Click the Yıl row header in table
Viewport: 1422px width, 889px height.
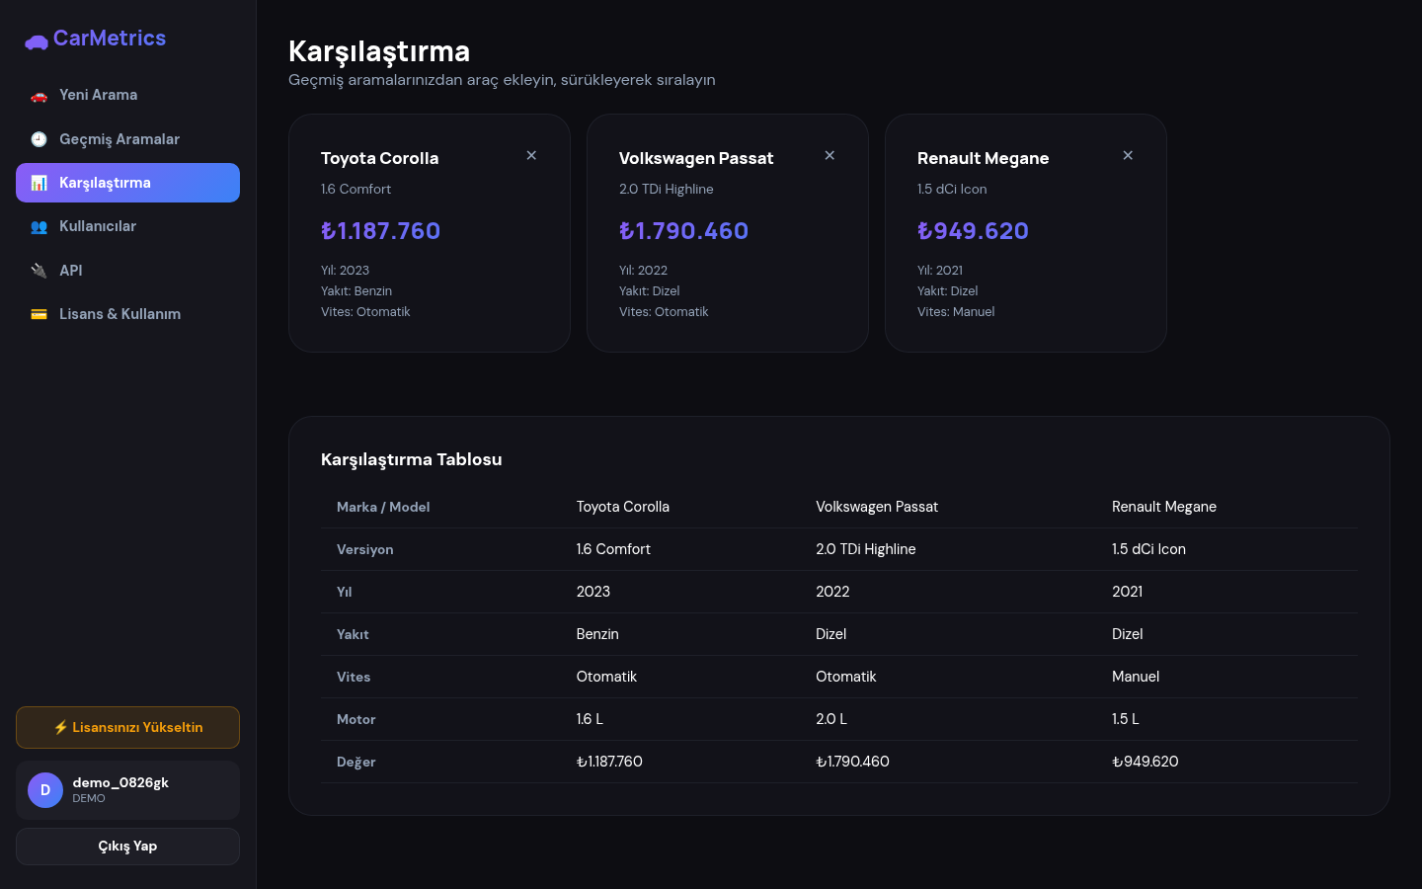point(344,592)
